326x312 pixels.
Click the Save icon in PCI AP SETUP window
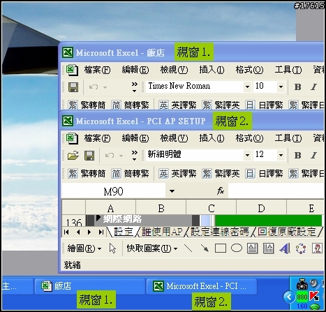(89, 156)
